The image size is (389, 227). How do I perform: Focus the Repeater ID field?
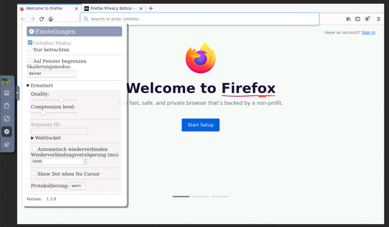(x=60, y=131)
